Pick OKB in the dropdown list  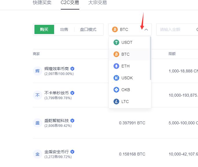point(129,90)
